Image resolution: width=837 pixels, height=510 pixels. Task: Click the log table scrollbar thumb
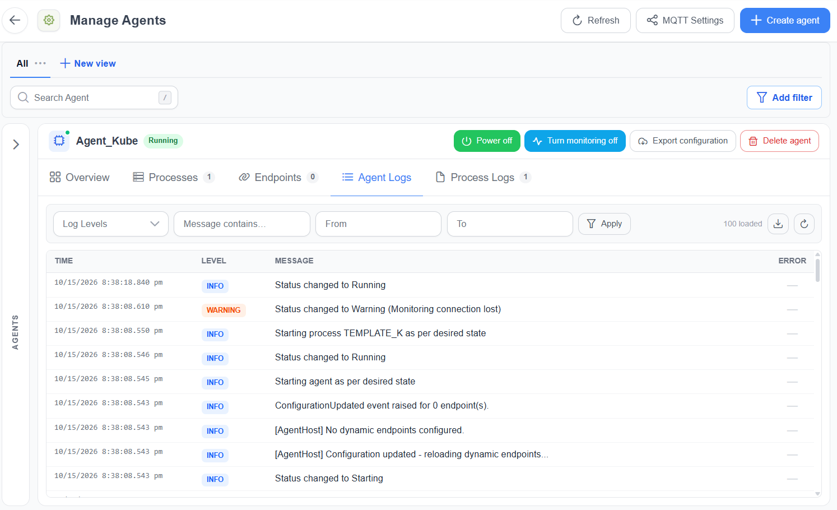pos(818,270)
